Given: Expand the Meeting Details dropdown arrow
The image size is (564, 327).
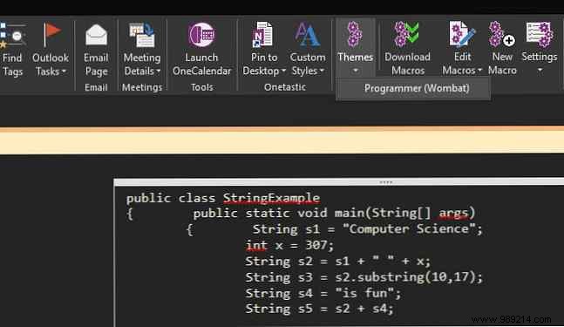Looking at the screenshot, I should click(x=159, y=72).
